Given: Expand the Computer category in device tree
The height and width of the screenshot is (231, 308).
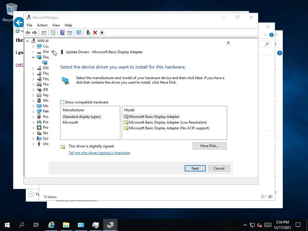Looking at the screenshot, I should [x=33, y=46].
